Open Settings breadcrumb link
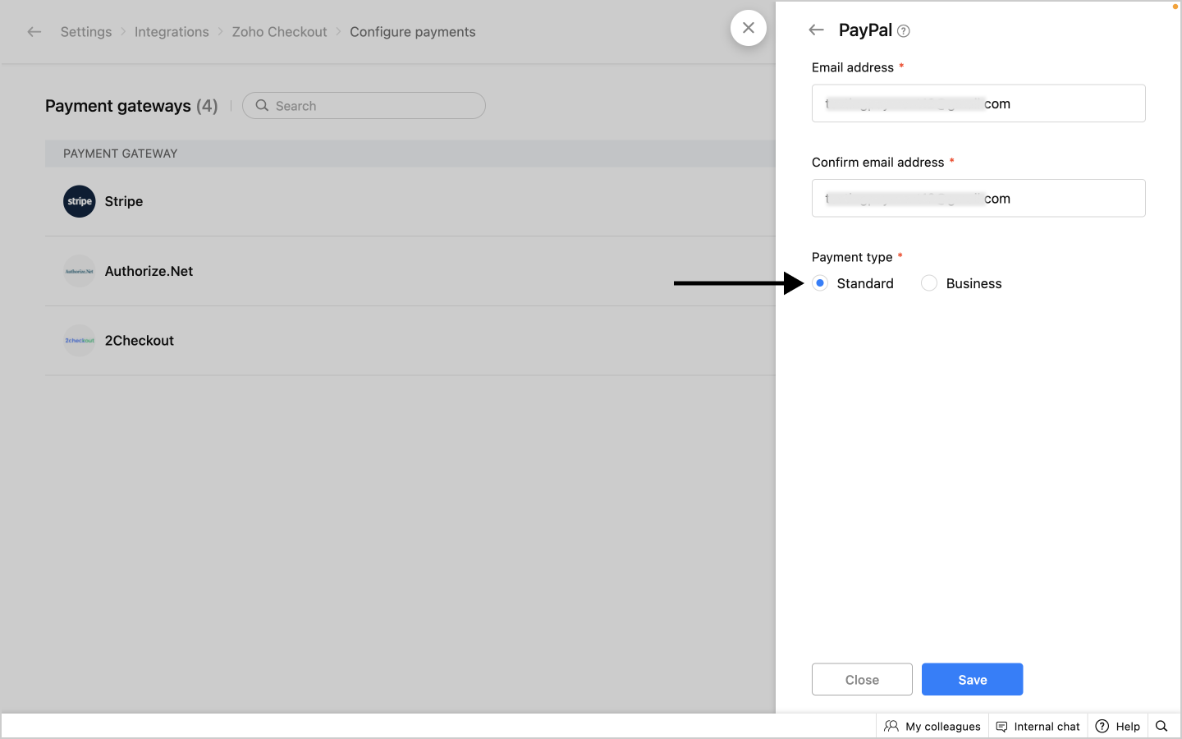The height and width of the screenshot is (739, 1182). click(x=86, y=32)
